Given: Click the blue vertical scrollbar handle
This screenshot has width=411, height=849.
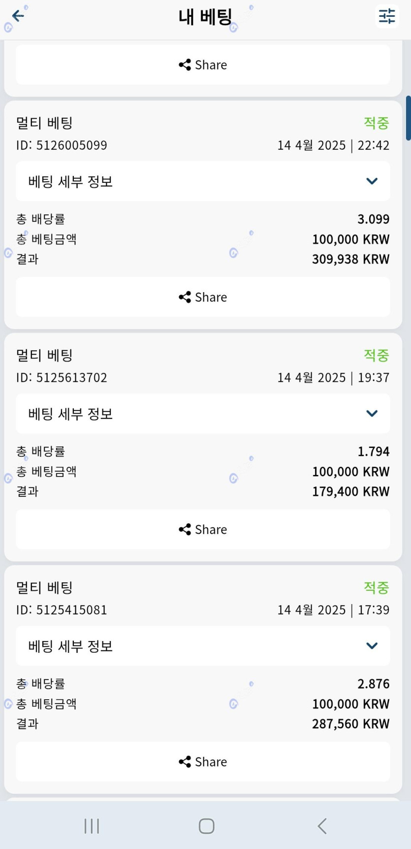Looking at the screenshot, I should (x=408, y=118).
